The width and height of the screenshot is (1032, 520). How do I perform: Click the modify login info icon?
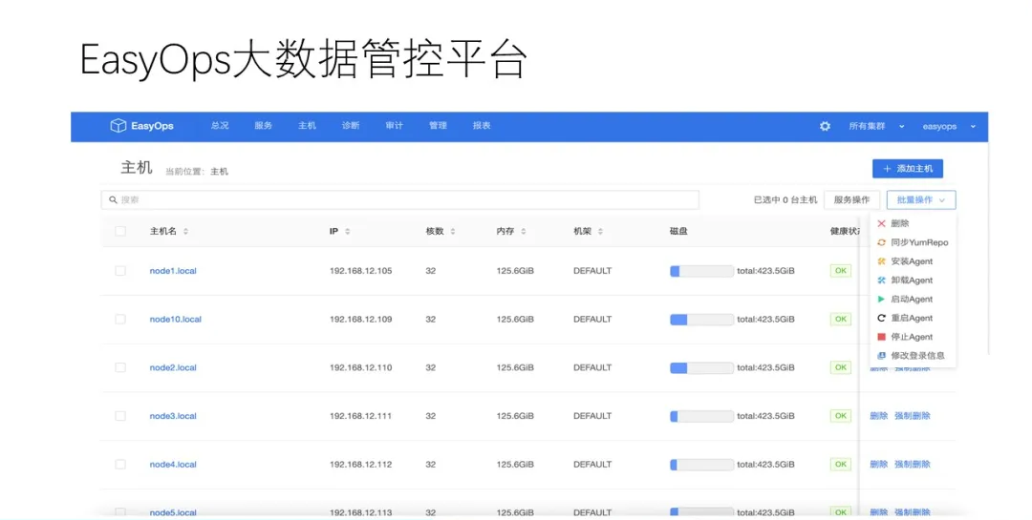pos(881,356)
